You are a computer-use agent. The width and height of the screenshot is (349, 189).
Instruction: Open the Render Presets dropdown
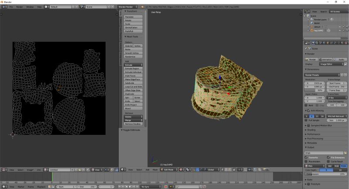click(x=322, y=75)
